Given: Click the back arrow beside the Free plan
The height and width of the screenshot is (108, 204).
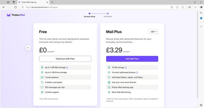Looking at the screenshot, I should pos(28,48).
